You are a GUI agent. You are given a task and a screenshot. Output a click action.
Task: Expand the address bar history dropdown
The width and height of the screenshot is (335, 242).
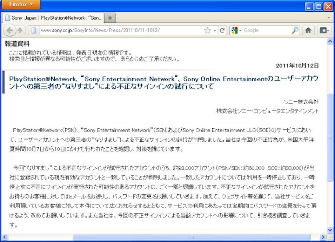(215, 30)
